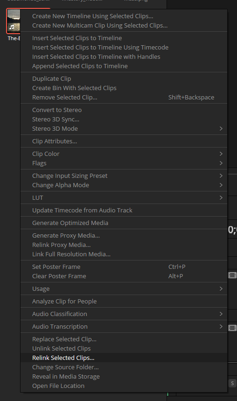Click the lower filmstrip track icon

point(232,328)
